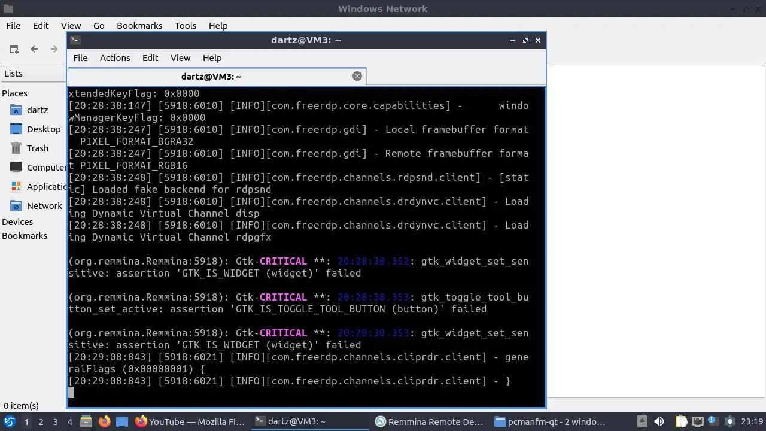The image size is (766, 431).
Task: Open the File menu in Windows Network window
Action: [x=13, y=26]
